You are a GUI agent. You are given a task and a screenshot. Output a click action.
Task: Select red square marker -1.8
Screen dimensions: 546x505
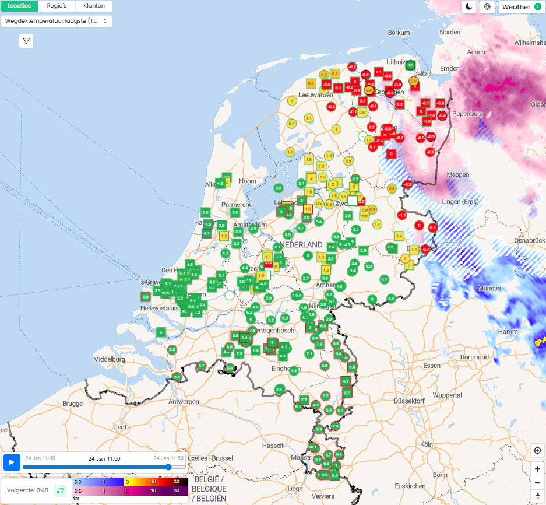pyautogui.click(x=427, y=121)
